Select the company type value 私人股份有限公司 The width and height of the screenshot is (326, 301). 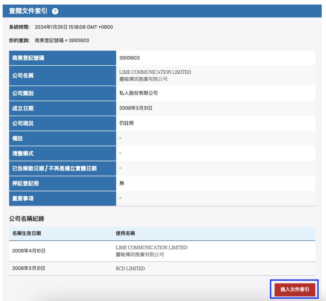138,93
